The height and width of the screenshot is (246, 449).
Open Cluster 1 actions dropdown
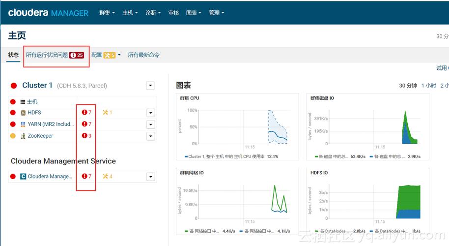pos(150,86)
